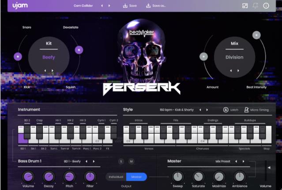Click the Beefy kit name
The image size is (282, 190).
[49, 57]
